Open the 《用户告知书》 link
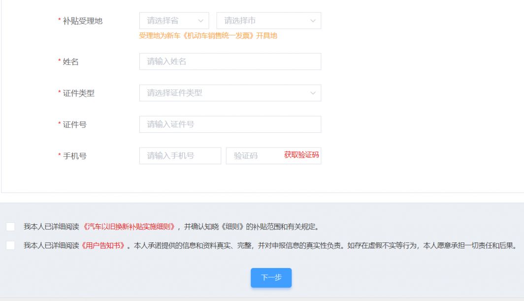 click(x=103, y=245)
